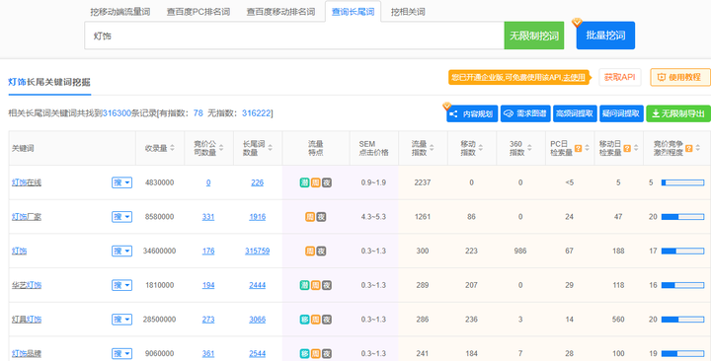This screenshot has height=361, width=711.
Task: Click 竞价竞争激烈程度 help question icon
Action: pos(689,148)
